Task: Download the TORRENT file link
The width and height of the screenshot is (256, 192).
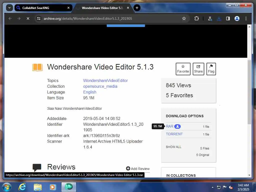Action: (x=174, y=134)
